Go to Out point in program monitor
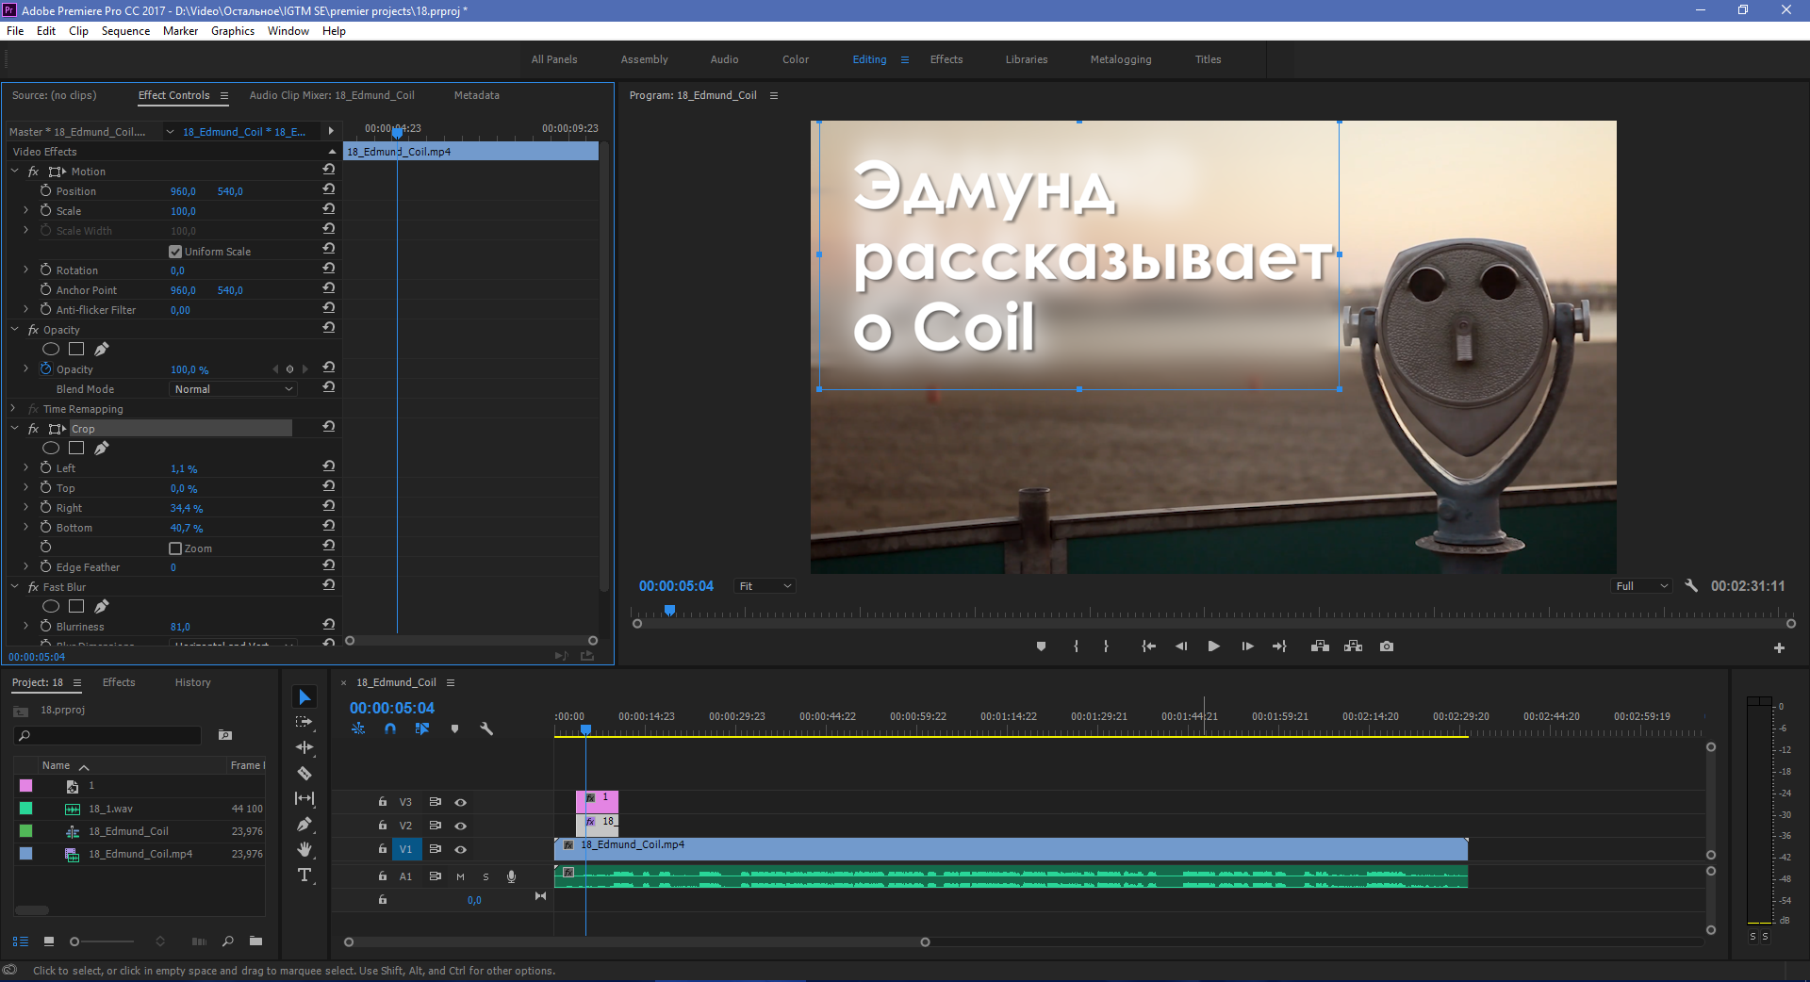The width and height of the screenshot is (1810, 982). 1279,646
